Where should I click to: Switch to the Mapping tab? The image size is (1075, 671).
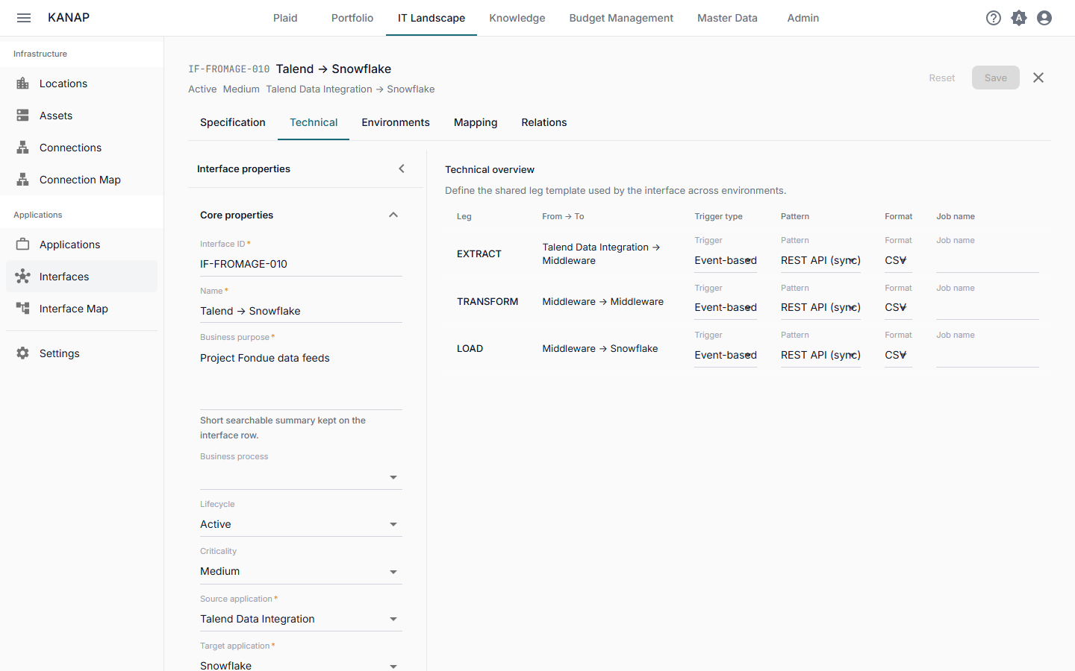[476, 122]
